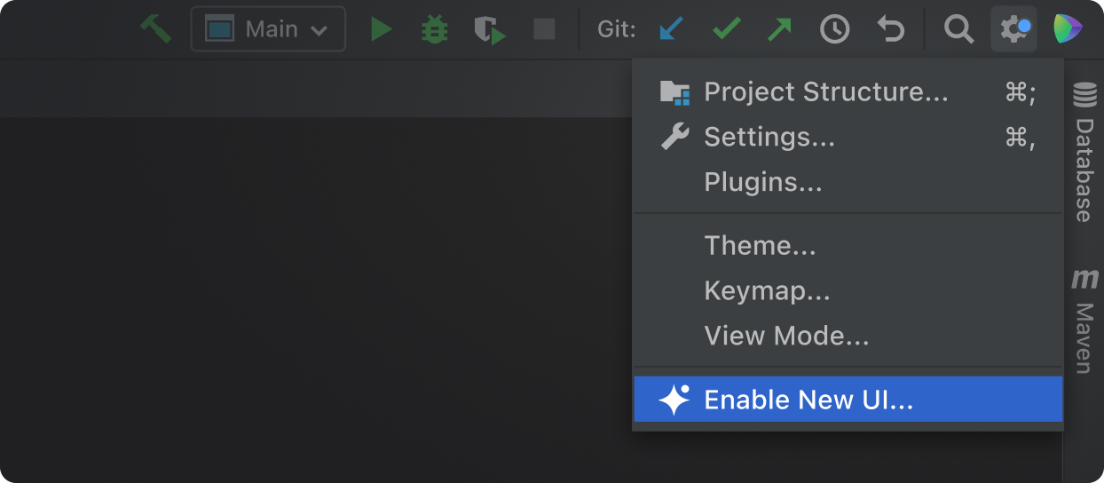Commit changes using the green checkmark

pos(727,29)
